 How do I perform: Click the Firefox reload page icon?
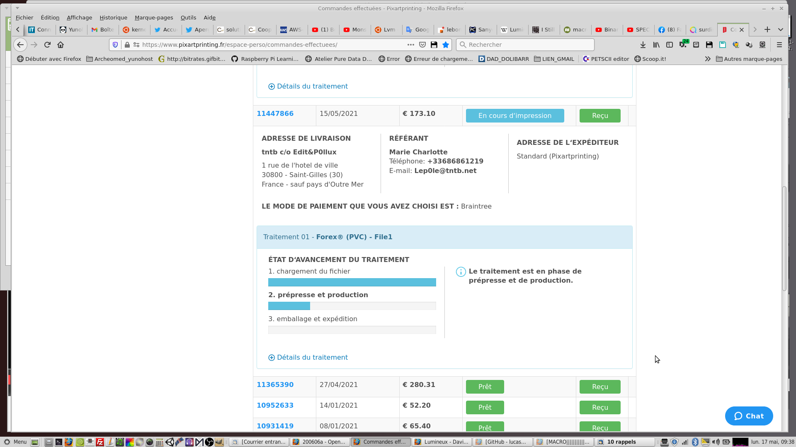coord(47,45)
